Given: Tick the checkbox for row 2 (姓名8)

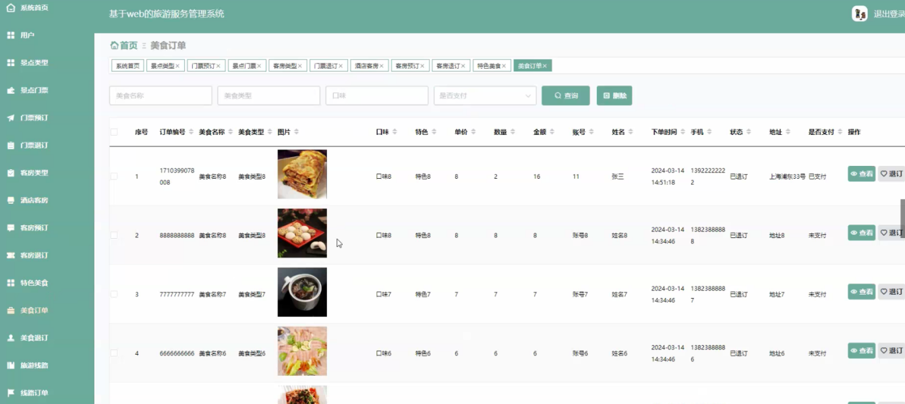Looking at the screenshot, I should (x=114, y=235).
